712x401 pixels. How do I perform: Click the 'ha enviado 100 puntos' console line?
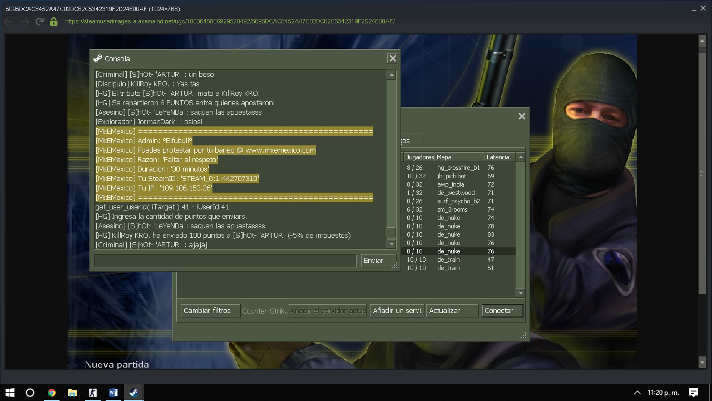(x=223, y=236)
